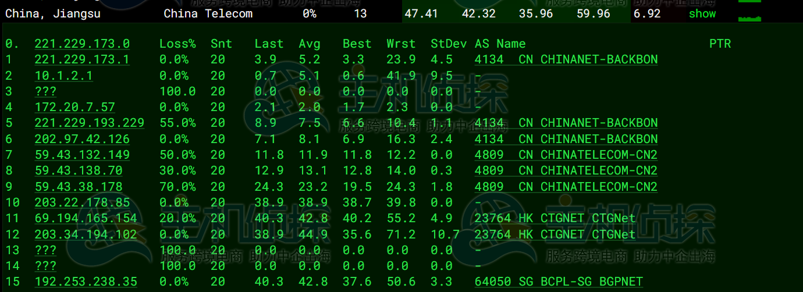
Task: Open IP link 221.229.173.0
Action: 82,44
